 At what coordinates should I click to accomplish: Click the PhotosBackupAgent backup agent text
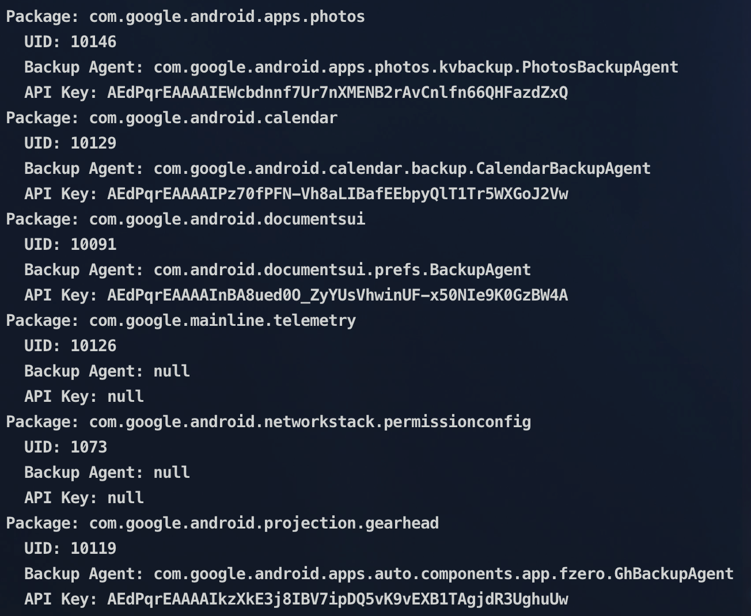[416, 67]
